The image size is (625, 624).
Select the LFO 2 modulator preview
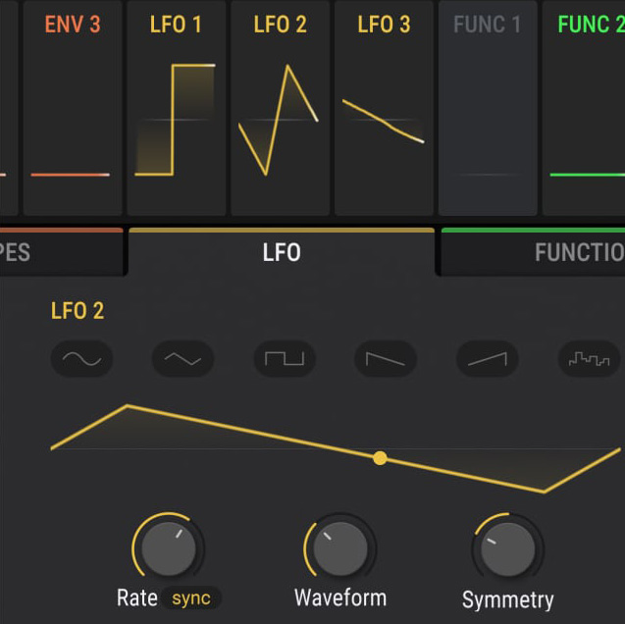(280, 108)
